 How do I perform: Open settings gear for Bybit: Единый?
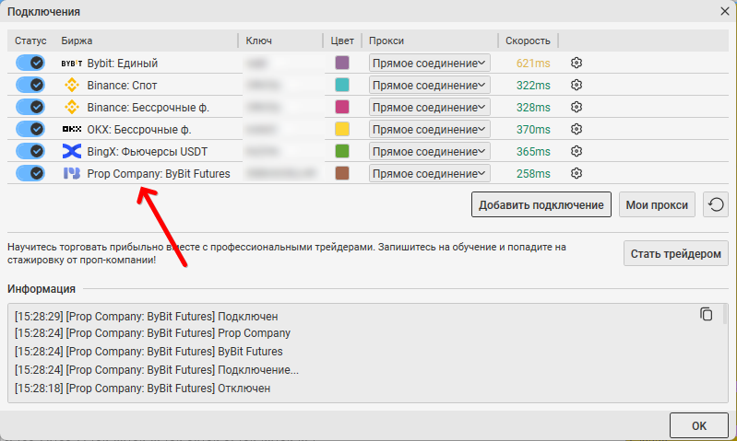click(x=577, y=63)
